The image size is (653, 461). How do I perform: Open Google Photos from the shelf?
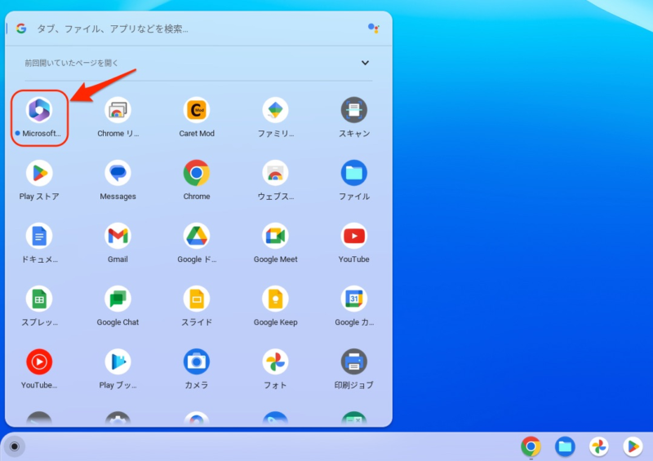pos(599,446)
